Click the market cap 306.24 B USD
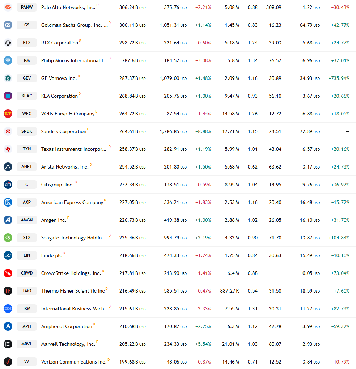 (132, 7)
